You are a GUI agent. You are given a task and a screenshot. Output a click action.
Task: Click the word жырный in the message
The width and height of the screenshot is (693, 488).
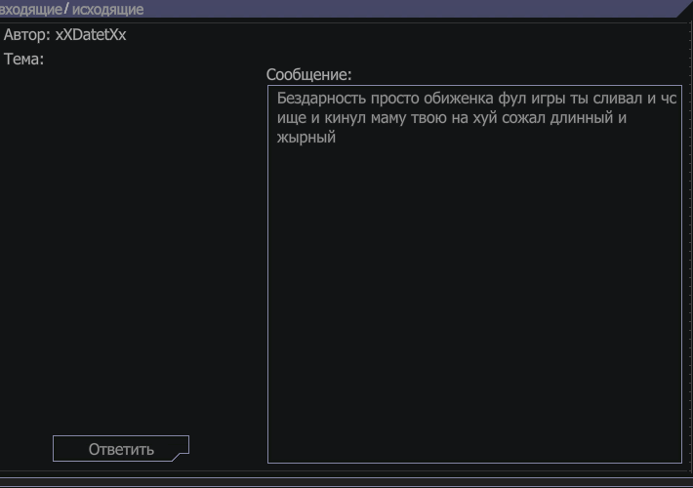[x=306, y=138]
